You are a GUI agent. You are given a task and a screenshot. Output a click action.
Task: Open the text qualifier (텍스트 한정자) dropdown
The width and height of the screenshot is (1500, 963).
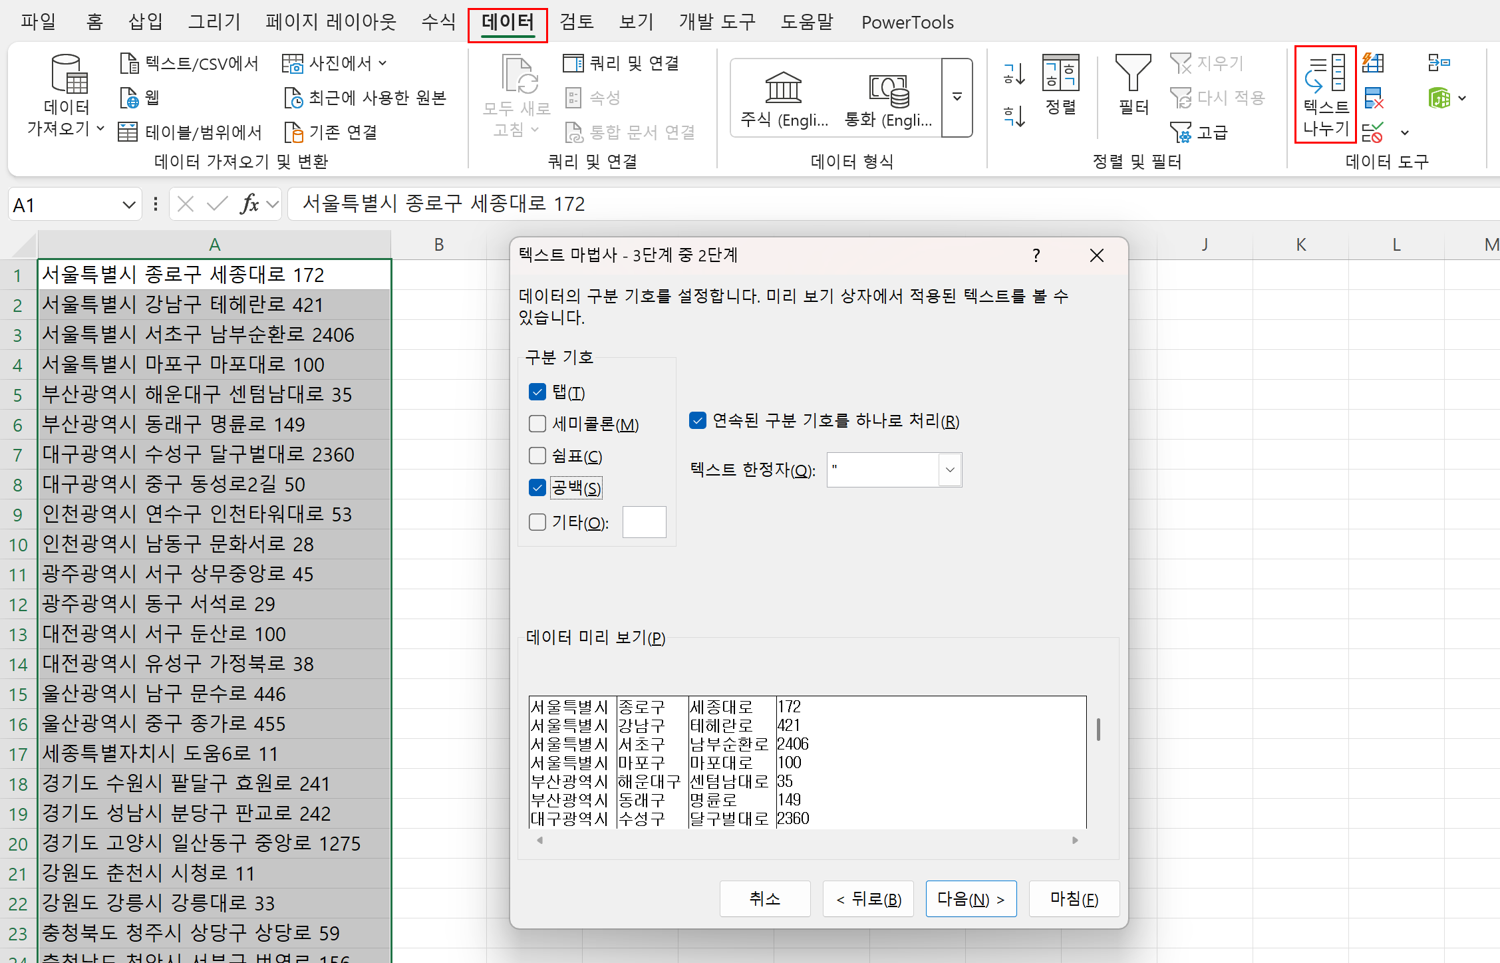coord(950,470)
